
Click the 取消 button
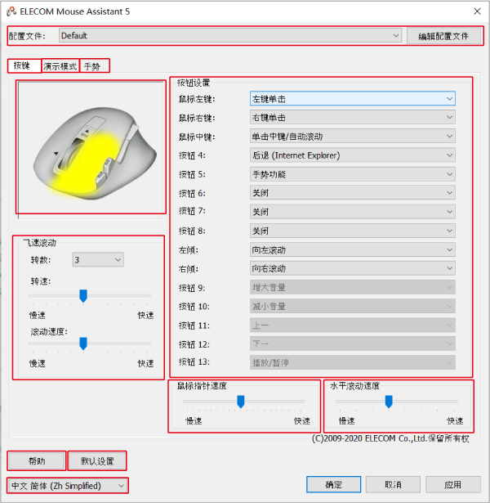pos(394,484)
